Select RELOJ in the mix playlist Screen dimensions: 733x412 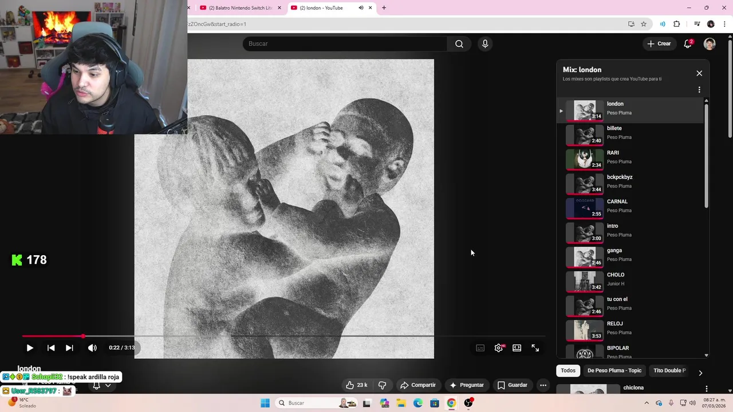click(x=630, y=330)
